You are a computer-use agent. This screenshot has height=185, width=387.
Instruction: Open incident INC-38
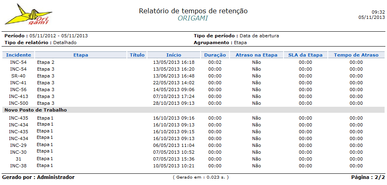coord(19,166)
